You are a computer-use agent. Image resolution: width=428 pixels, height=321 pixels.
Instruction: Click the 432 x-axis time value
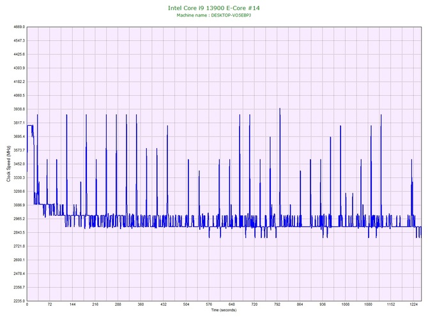coord(164,304)
